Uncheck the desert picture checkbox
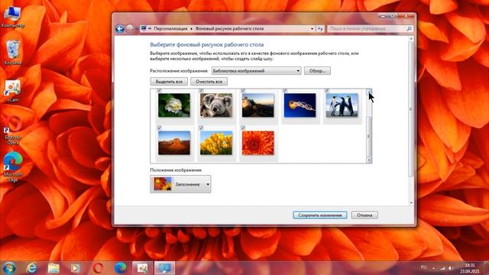The width and height of the screenshot is (489, 275). (159, 128)
